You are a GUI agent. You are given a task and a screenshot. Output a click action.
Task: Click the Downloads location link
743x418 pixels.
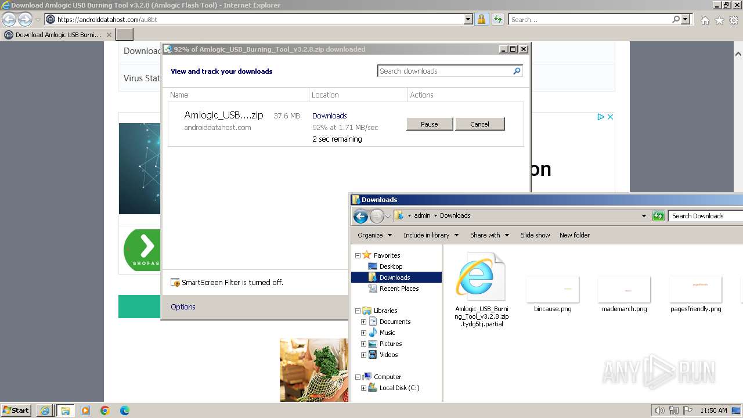pyautogui.click(x=329, y=116)
